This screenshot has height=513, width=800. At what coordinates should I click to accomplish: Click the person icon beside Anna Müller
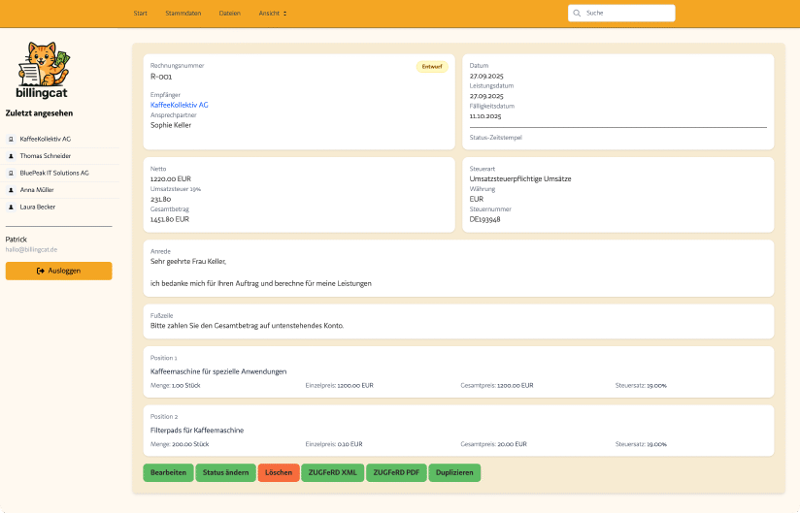coord(11,190)
